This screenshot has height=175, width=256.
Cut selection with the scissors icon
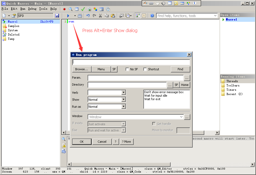coord(101,16)
